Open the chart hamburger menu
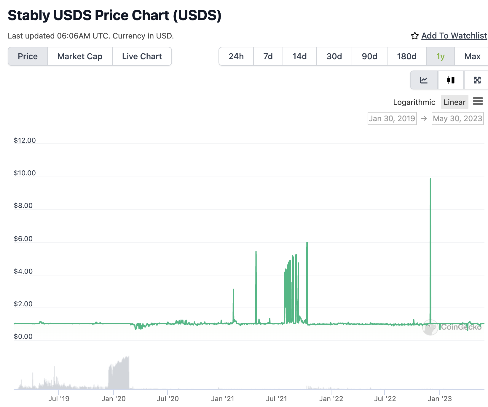 (478, 101)
